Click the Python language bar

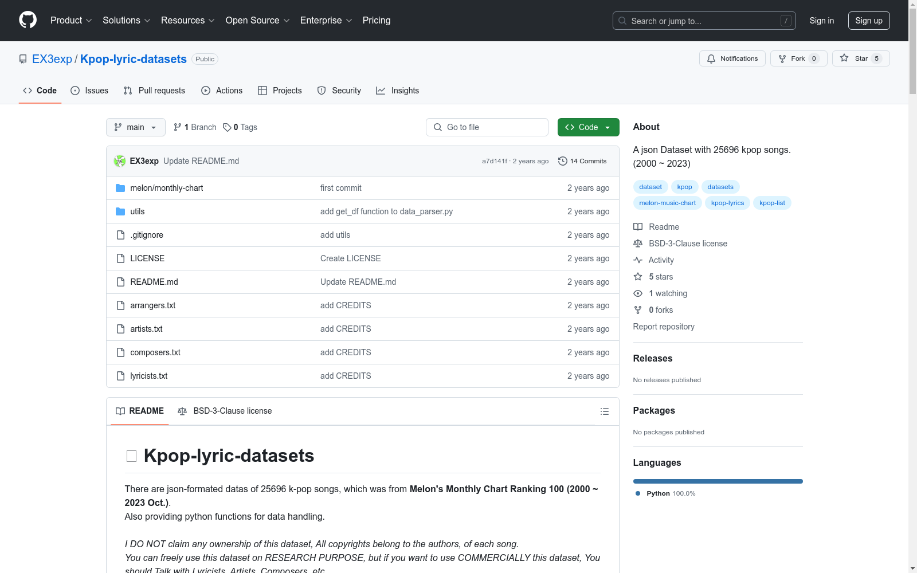click(x=718, y=481)
